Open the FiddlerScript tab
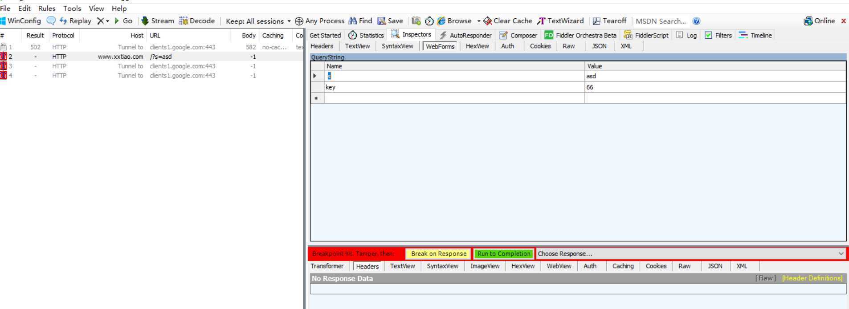This screenshot has height=309, width=849. (646, 35)
